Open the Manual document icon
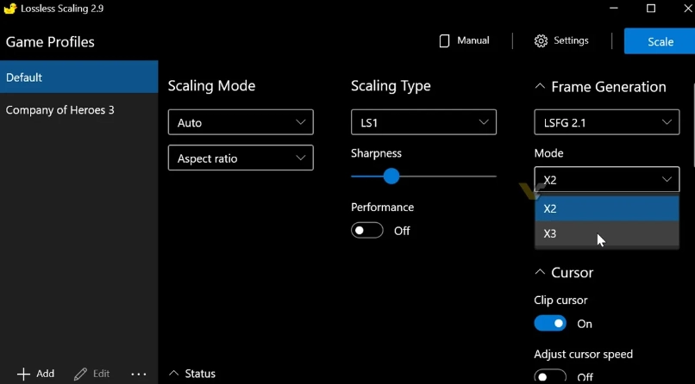 [x=445, y=40]
